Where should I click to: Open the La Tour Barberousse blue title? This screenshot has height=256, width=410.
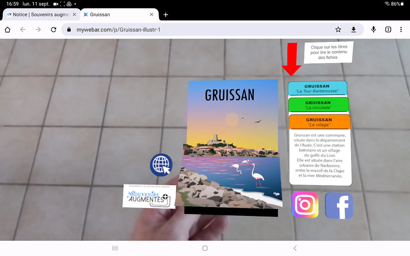(318, 89)
